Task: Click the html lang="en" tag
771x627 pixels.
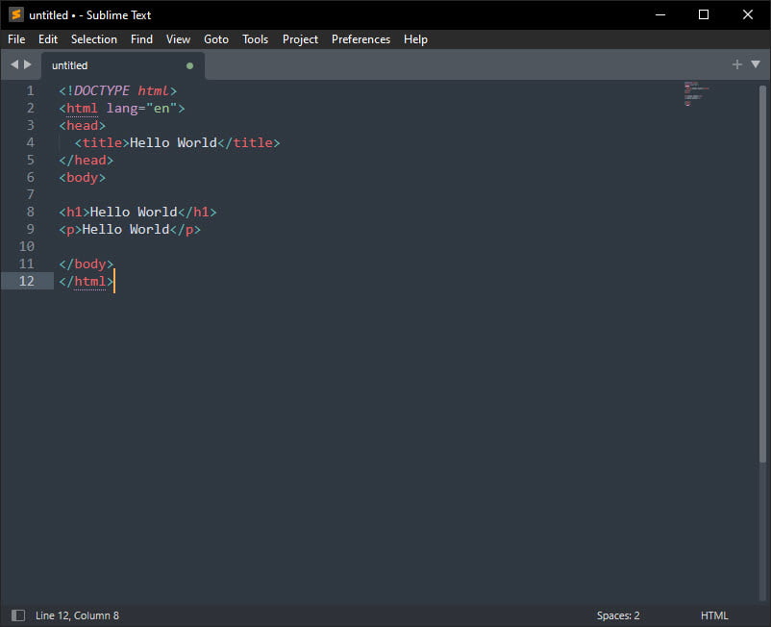Action: (x=122, y=109)
